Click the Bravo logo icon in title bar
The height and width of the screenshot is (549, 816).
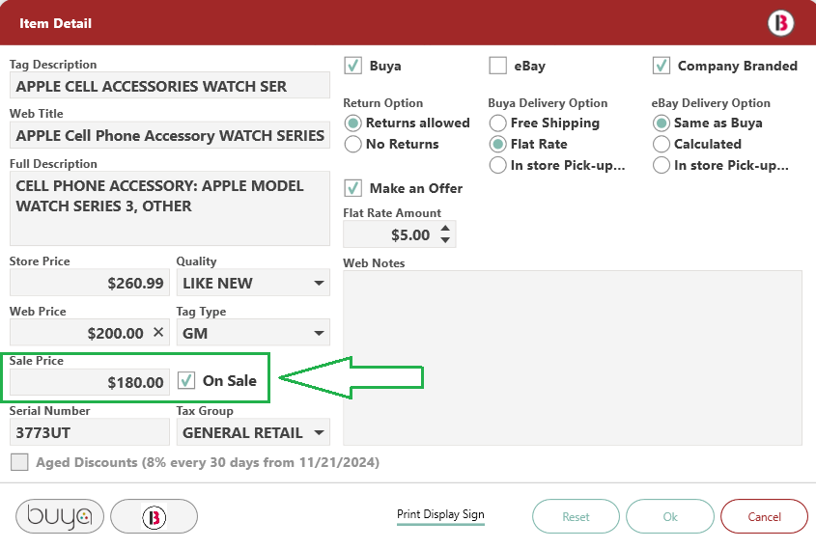click(780, 23)
